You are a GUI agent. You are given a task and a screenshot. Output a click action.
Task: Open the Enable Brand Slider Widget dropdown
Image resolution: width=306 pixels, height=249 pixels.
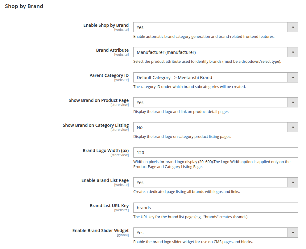(x=216, y=232)
